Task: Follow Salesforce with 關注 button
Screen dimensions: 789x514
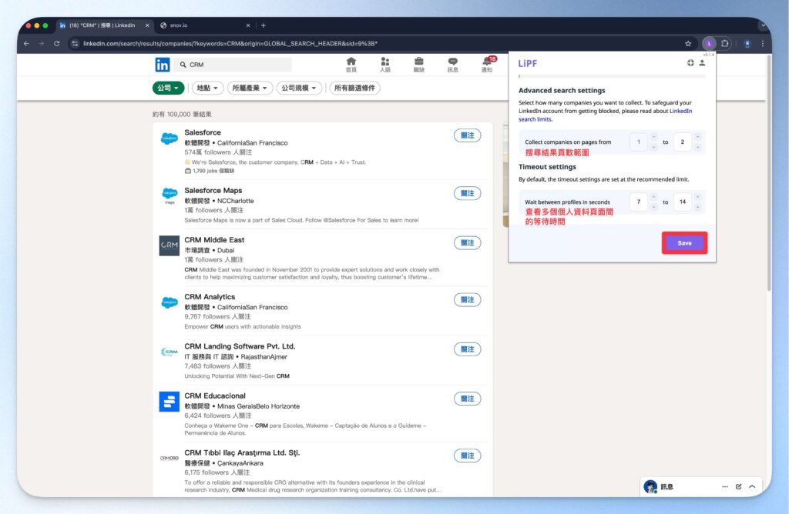Action: (x=468, y=135)
